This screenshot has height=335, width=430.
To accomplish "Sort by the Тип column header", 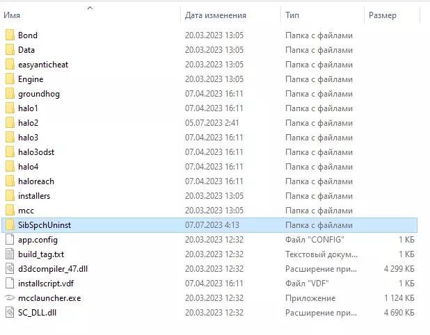I will (x=292, y=15).
